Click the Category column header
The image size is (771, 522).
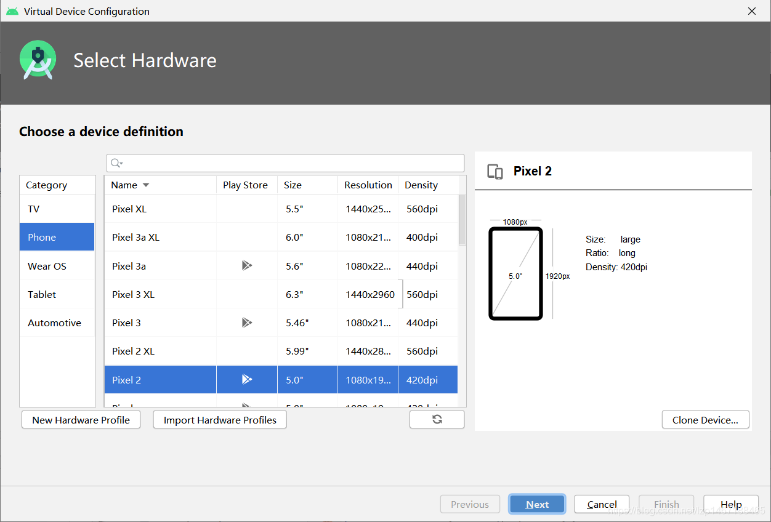pos(57,185)
